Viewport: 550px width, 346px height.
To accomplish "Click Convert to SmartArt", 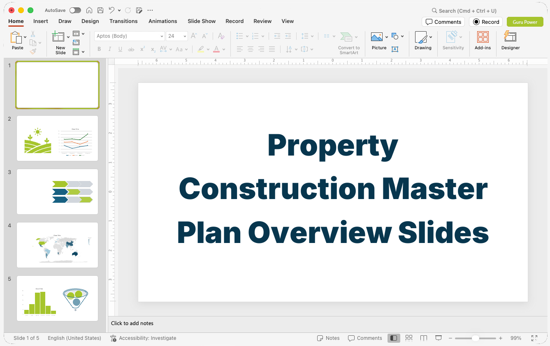I will [x=349, y=43].
